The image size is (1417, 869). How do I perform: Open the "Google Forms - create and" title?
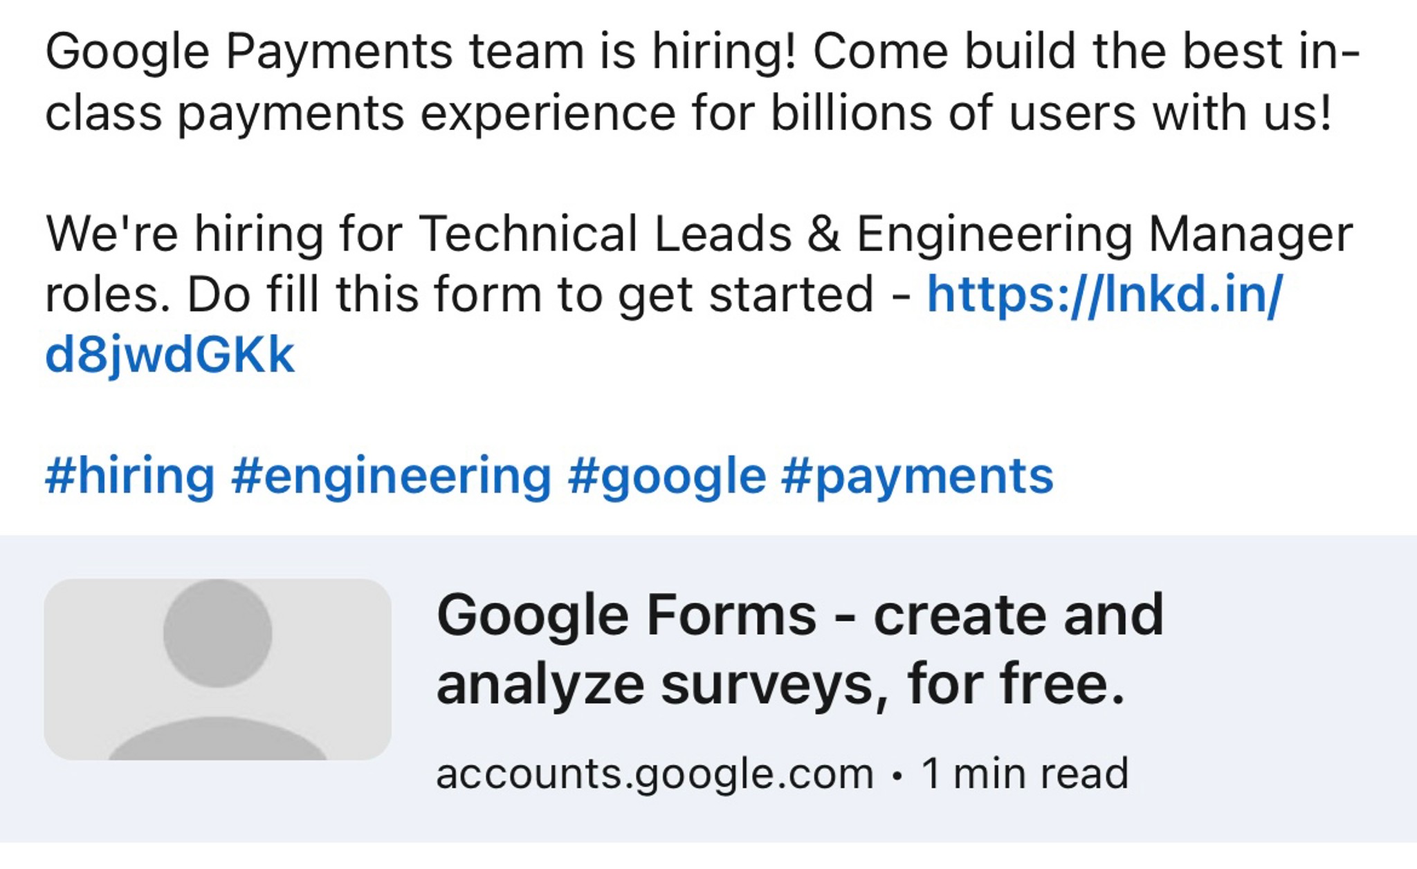(x=800, y=615)
